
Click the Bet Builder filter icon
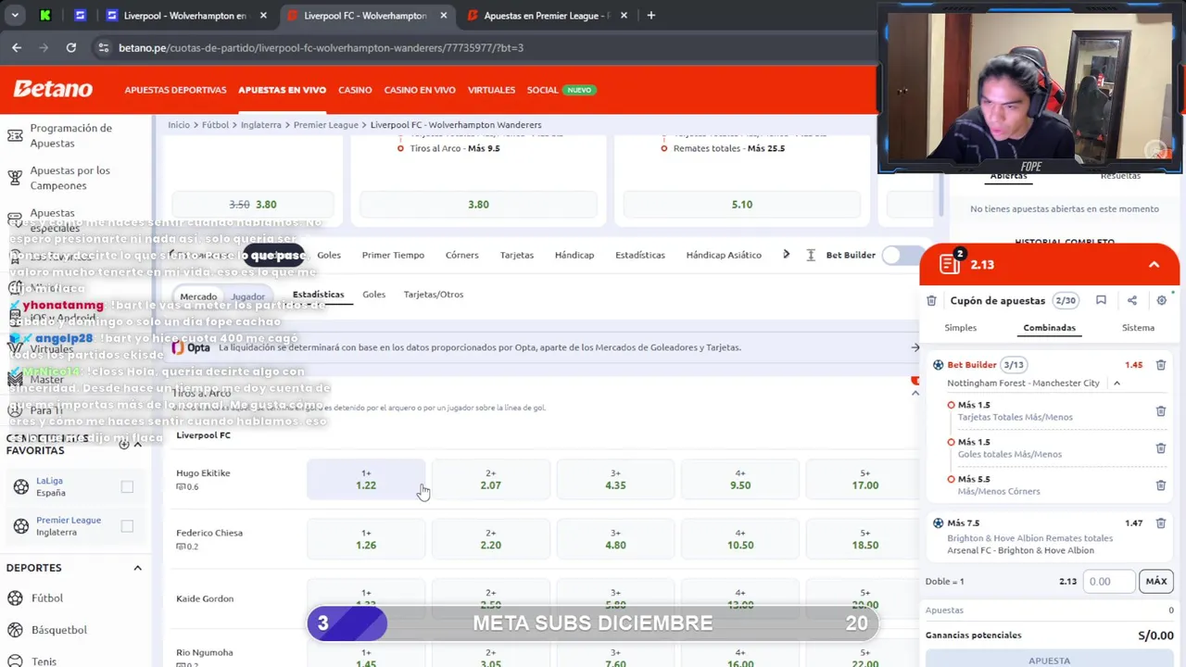tap(811, 255)
